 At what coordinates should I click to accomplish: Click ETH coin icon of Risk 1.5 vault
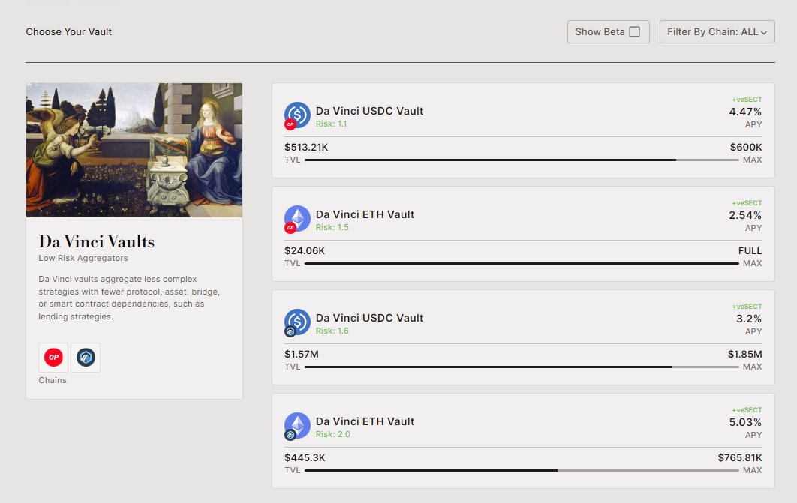click(297, 218)
